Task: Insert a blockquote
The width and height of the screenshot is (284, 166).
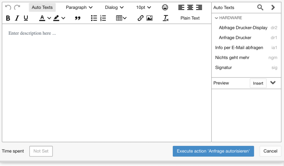Action: pos(78,18)
